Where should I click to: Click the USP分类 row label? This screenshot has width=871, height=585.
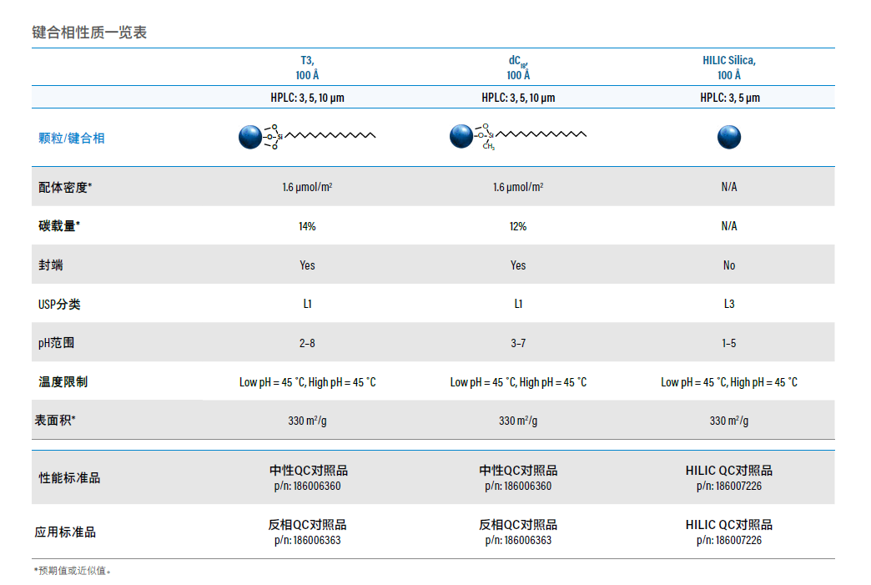pos(59,304)
